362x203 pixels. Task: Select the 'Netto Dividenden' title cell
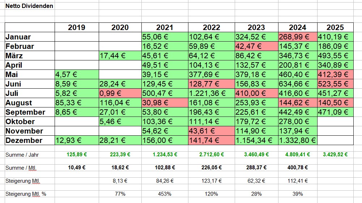[29, 6]
